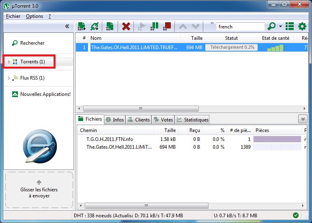Viewport: 312px width, 223px height.
Task: Sort files by Reçu column header
Action: tap(190, 130)
